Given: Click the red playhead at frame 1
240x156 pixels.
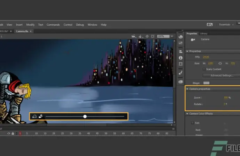Looking at the screenshot, I should click(20, 133).
